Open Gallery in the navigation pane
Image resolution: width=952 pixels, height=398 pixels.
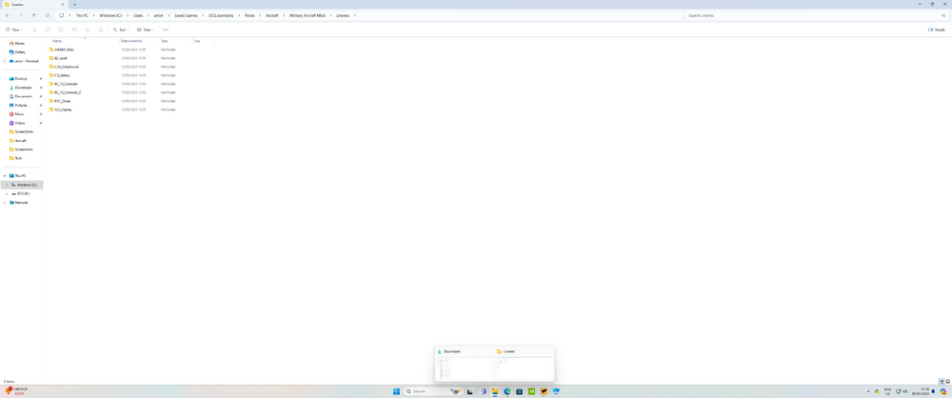[x=17, y=52]
